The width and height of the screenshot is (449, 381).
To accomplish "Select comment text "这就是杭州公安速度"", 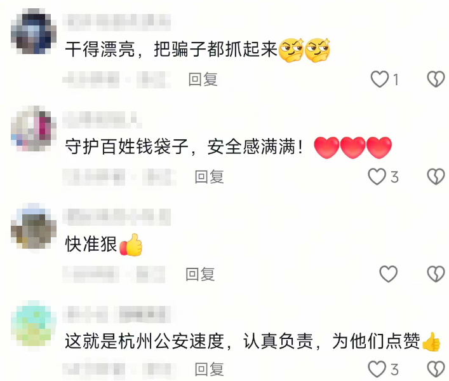I will [144, 342].
